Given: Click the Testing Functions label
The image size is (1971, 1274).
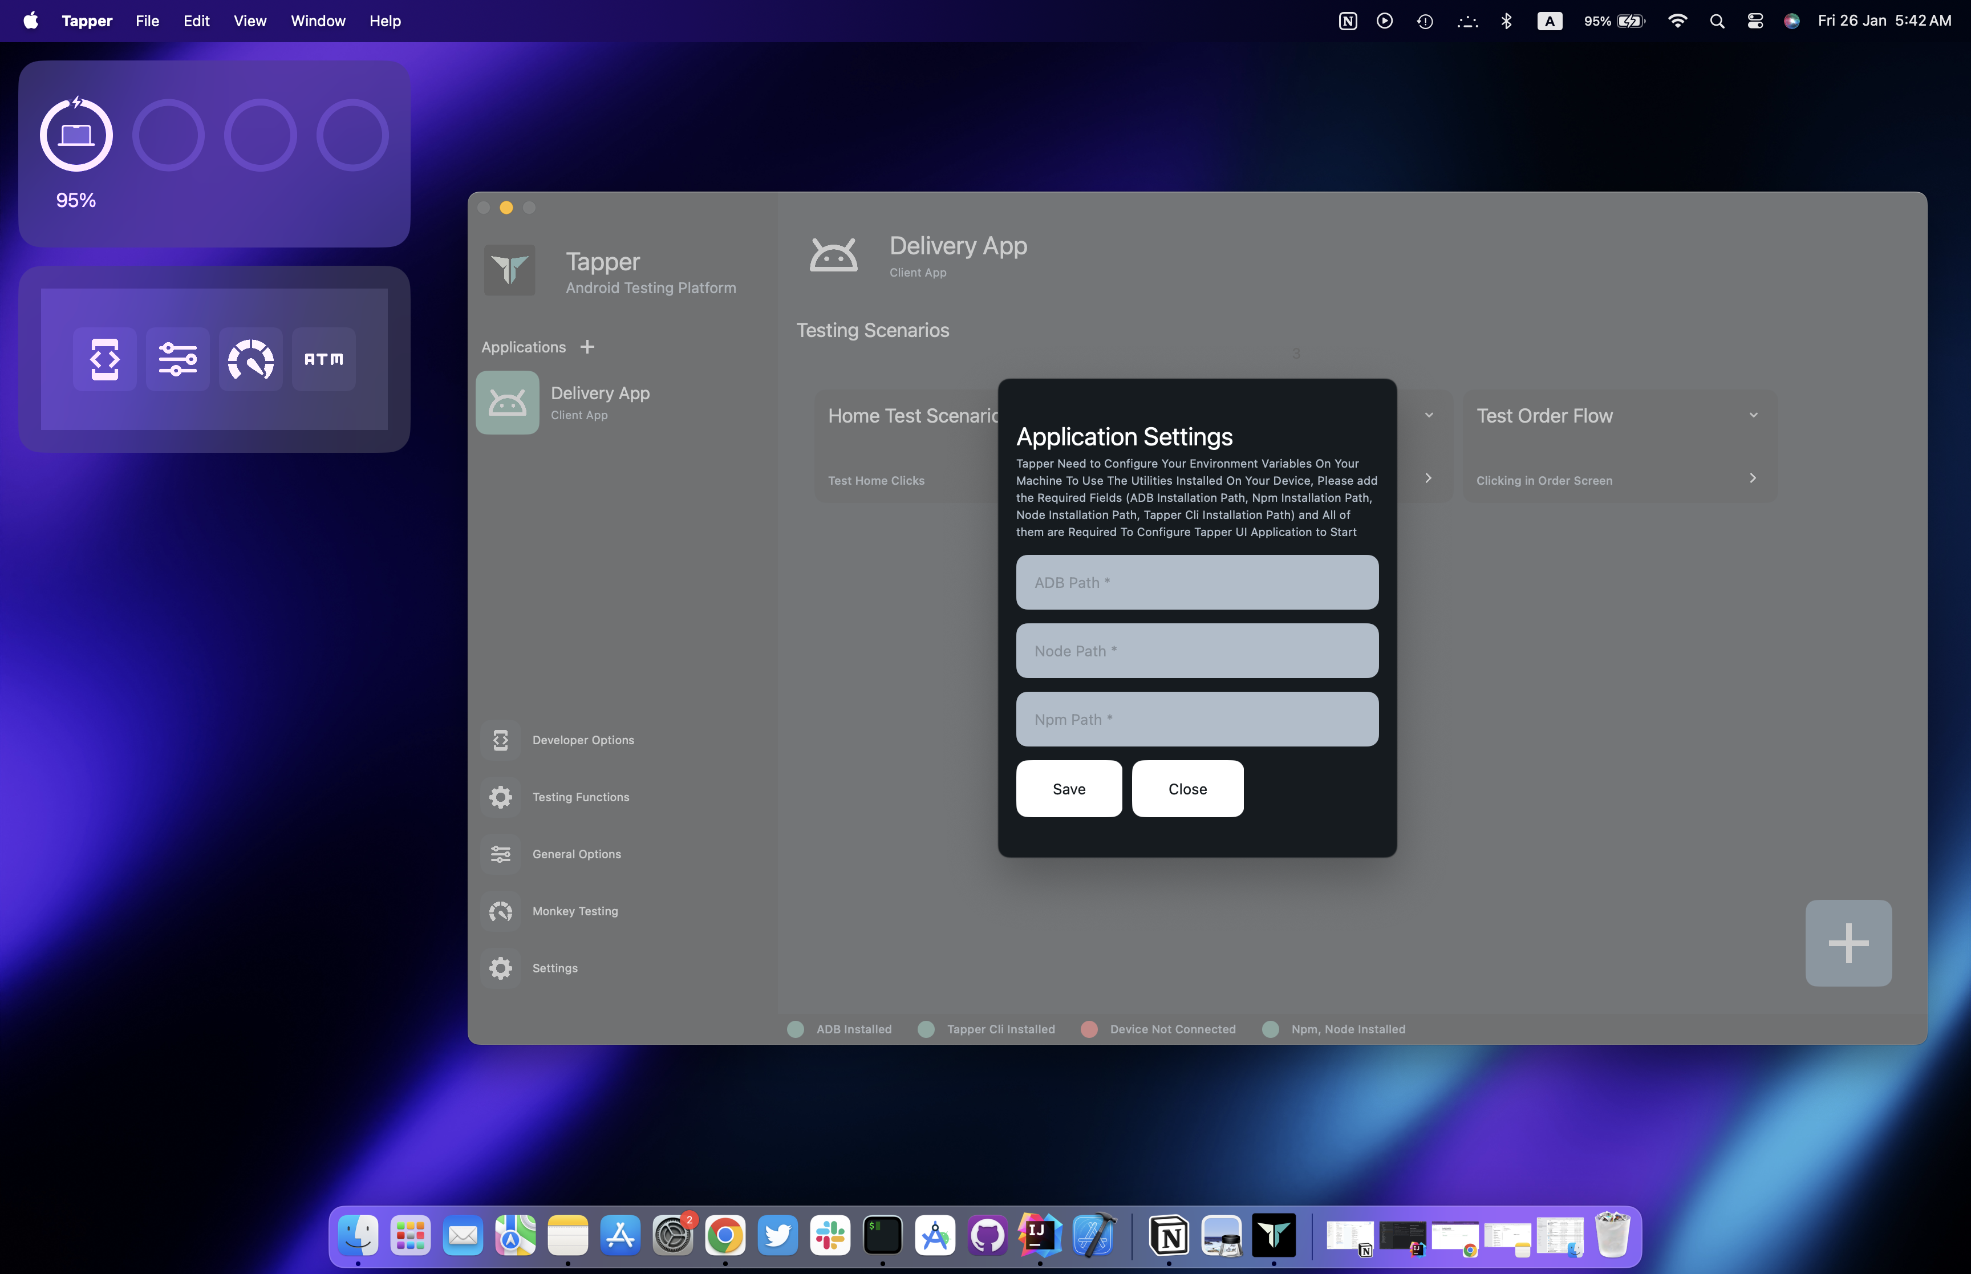Looking at the screenshot, I should [x=581, y=797].
